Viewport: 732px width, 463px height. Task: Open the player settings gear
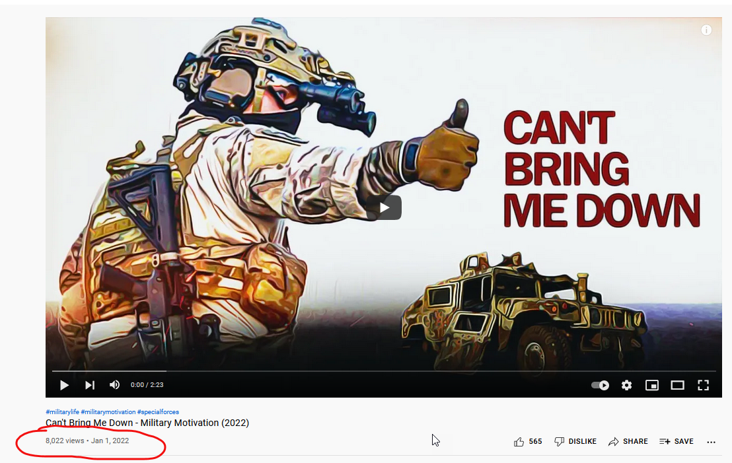tap(626, 385)
